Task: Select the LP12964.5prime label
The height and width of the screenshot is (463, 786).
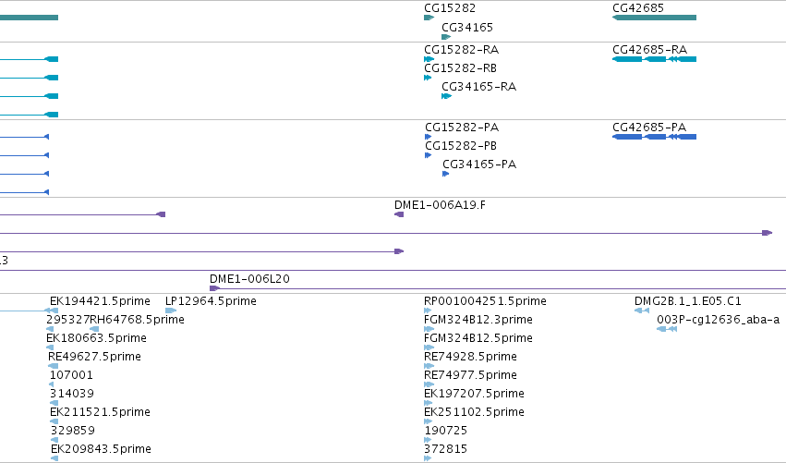Action: (211, 301)
